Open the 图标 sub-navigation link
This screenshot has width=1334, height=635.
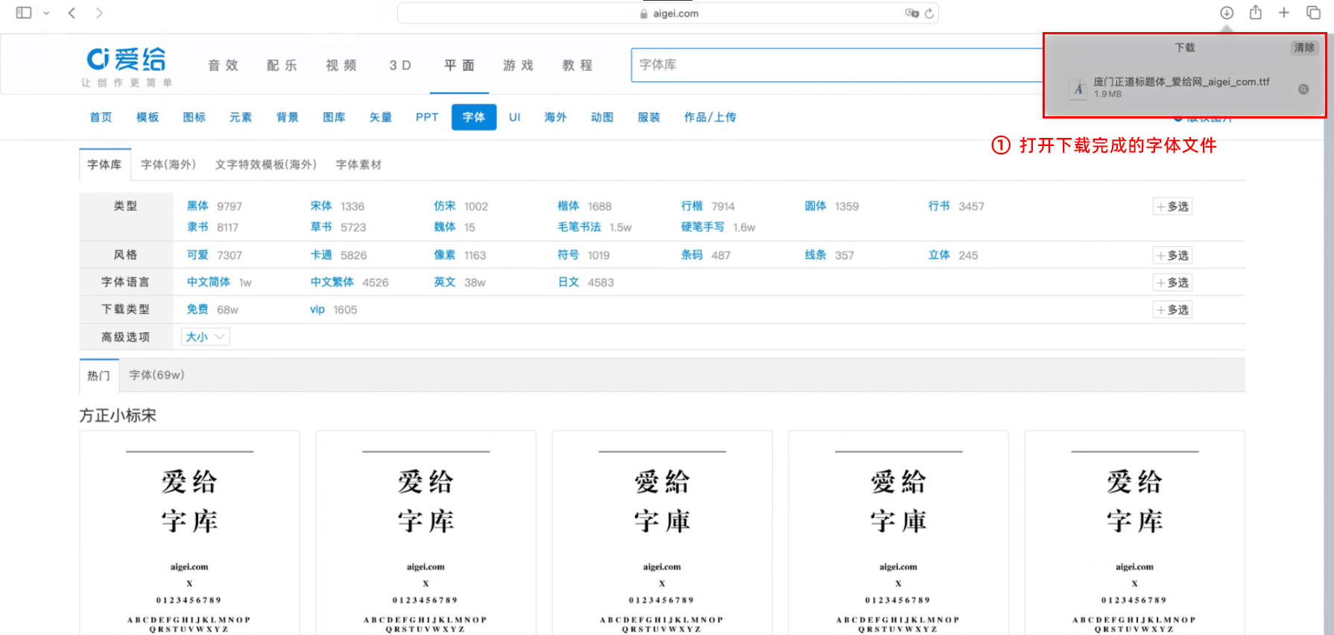tap(195, 117)
